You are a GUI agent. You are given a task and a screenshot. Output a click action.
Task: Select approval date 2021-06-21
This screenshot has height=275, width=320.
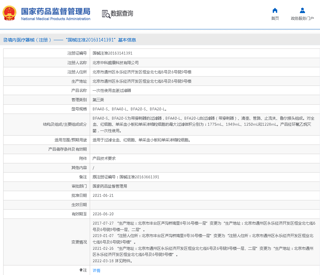tap(103, 196)
